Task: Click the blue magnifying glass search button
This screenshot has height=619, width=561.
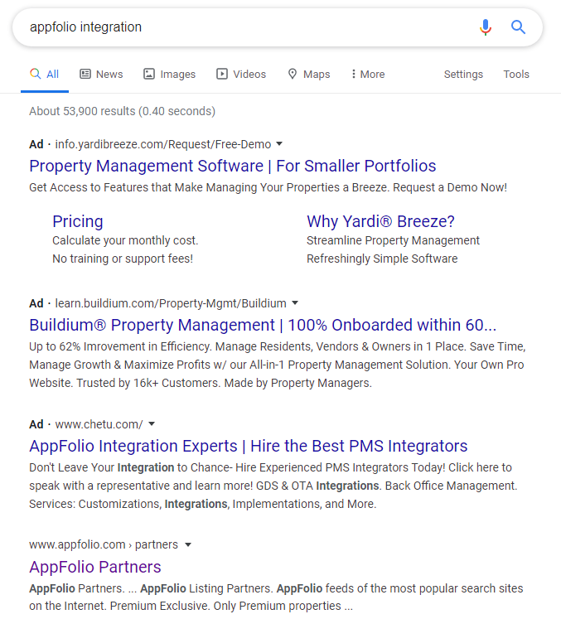Action: 518,27
